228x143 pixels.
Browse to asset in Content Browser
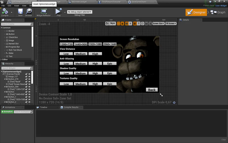(29, 12)
